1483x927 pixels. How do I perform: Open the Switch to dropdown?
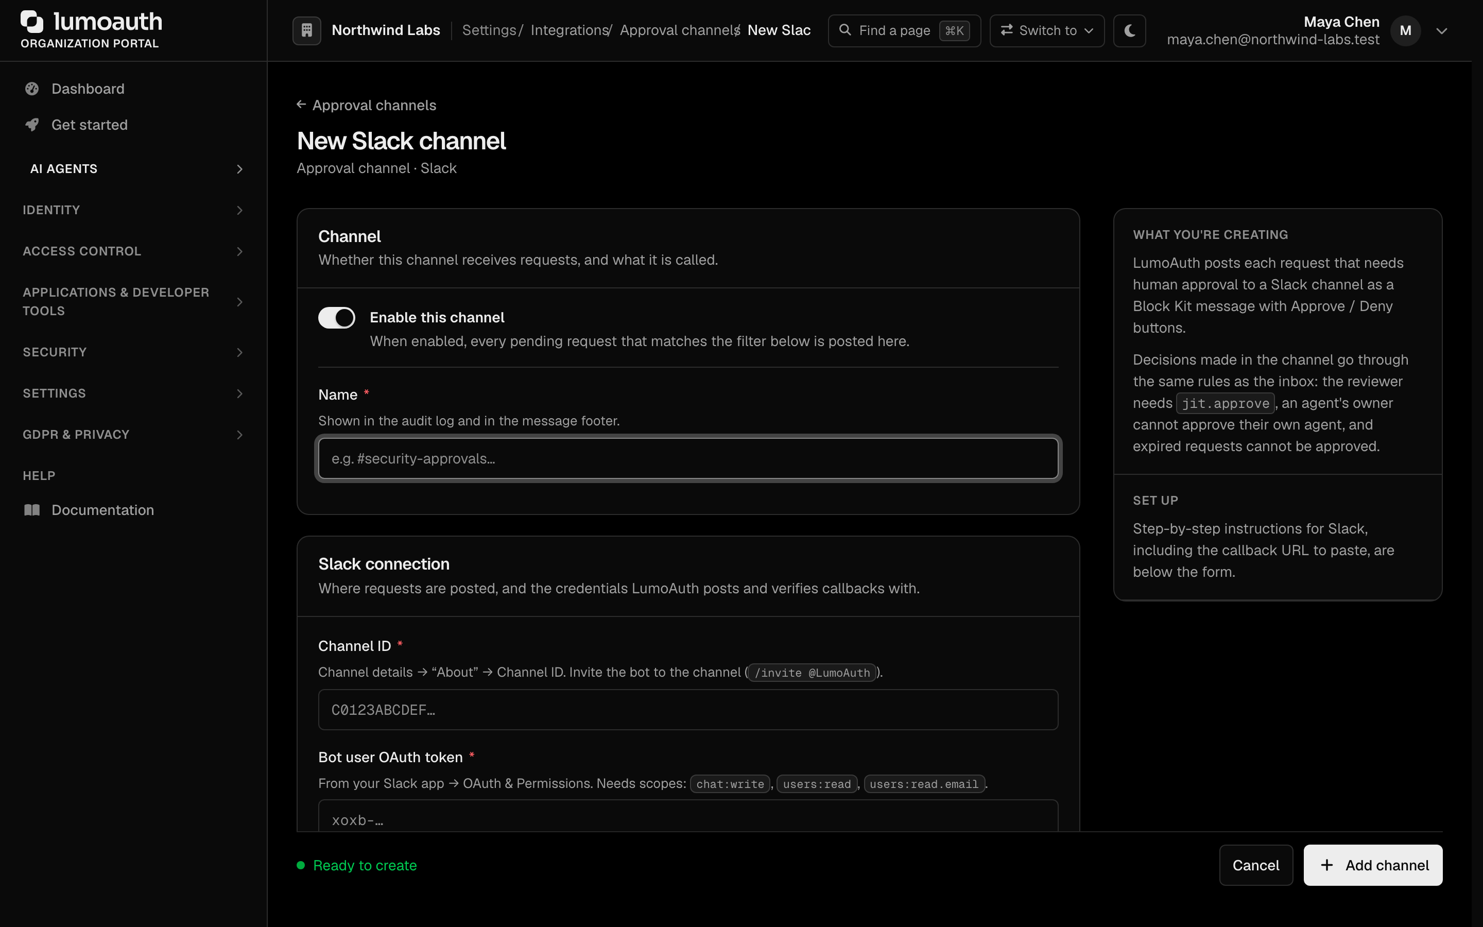click(1047, 31)
